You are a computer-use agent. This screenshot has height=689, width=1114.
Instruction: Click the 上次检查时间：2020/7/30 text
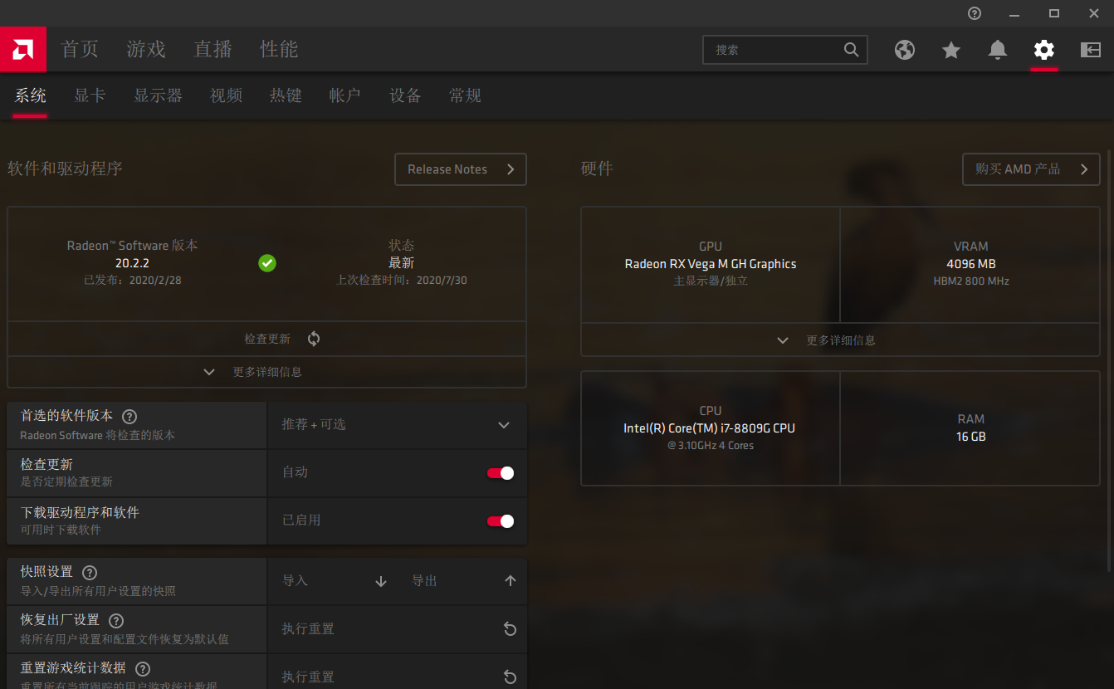401,281
